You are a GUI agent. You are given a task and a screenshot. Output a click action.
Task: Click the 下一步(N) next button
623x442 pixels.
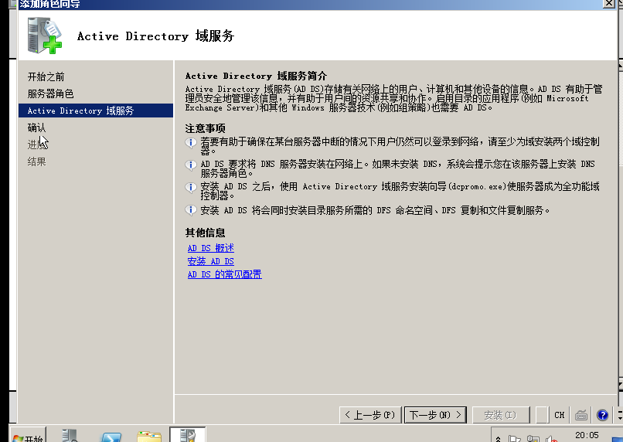coord(435,415)
